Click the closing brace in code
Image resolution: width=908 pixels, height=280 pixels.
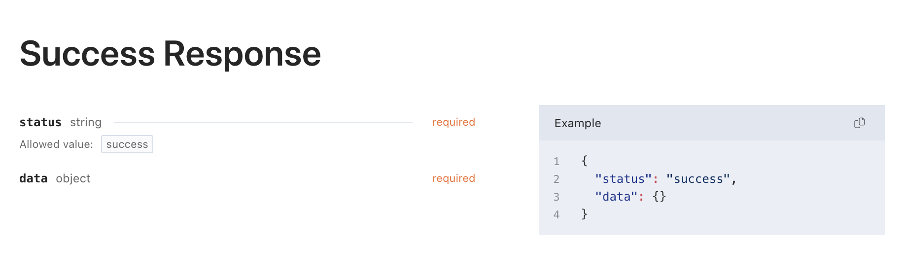584,214
